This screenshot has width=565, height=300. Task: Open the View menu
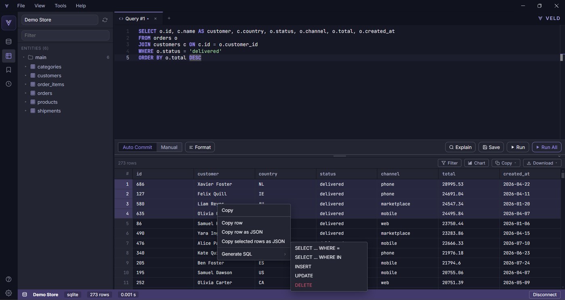40,6
